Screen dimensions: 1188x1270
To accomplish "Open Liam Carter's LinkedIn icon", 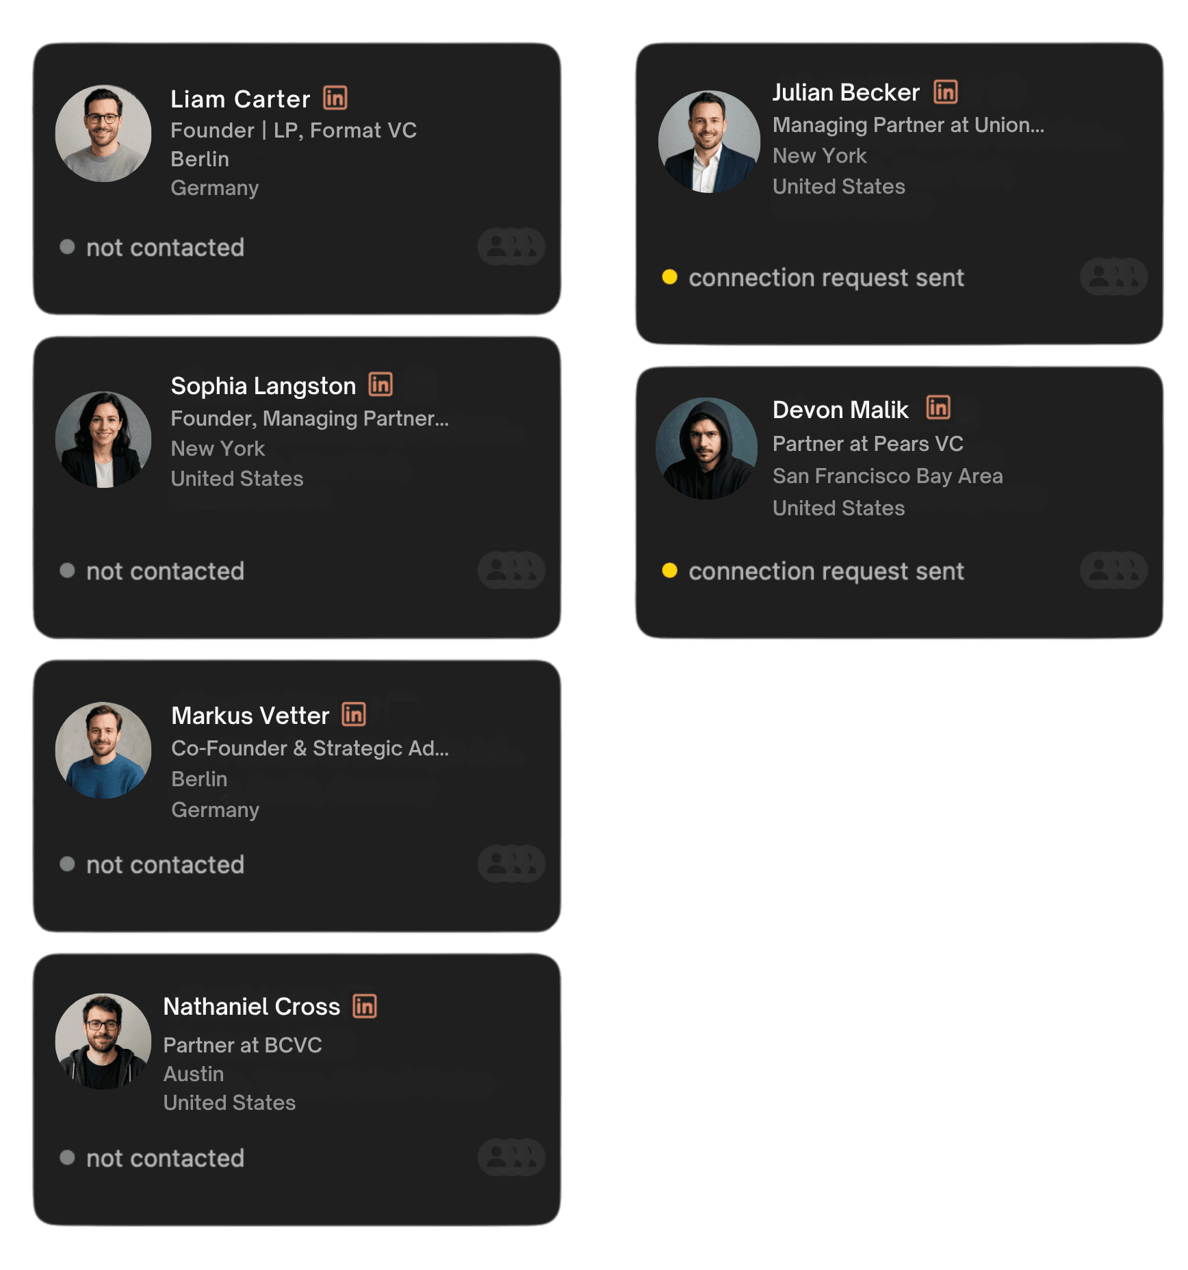I will click(x=335, y=98).
